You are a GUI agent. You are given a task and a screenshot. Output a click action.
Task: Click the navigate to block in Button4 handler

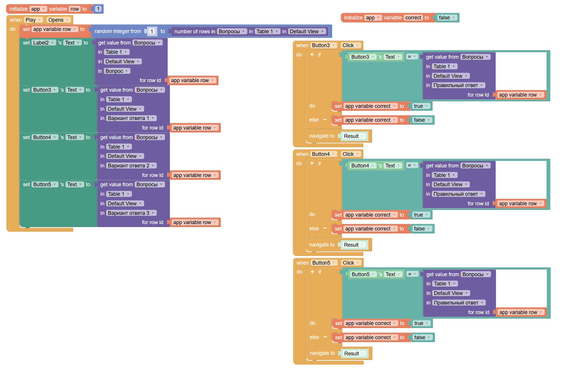[321, 245]
